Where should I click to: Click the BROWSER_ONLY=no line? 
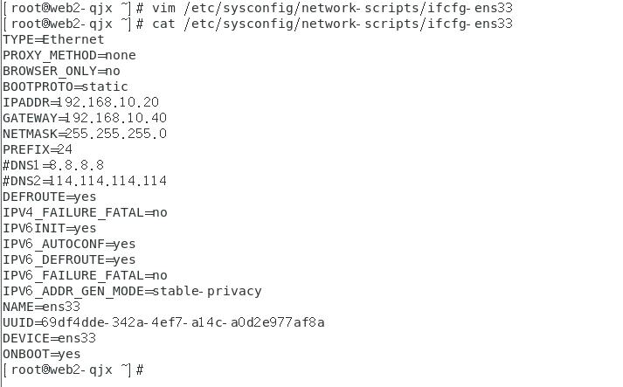click(61, 71)
